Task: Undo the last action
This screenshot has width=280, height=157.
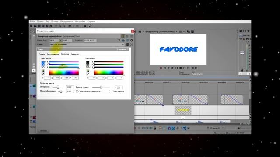Action: tap(70, 26)
